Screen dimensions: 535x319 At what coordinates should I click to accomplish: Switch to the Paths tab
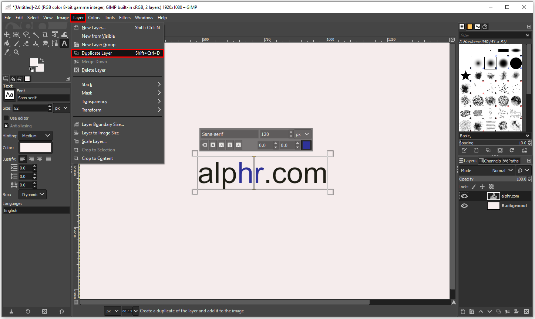tap(511, 161)
